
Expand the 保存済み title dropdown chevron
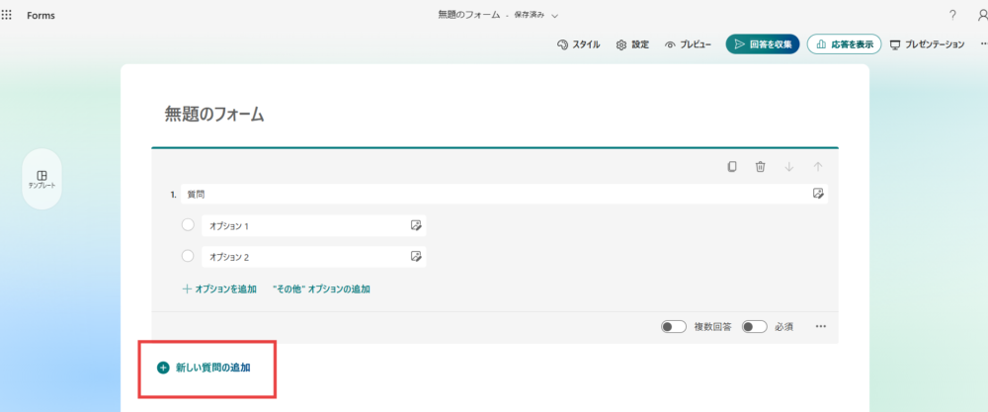point(555,16)
